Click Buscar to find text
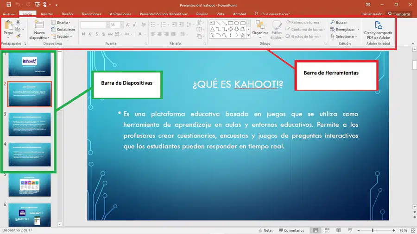Screen dimensions: 417x234 click(x=339, y=22)
